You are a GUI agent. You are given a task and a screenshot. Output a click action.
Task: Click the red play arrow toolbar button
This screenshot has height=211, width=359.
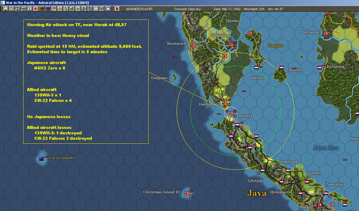117,9
